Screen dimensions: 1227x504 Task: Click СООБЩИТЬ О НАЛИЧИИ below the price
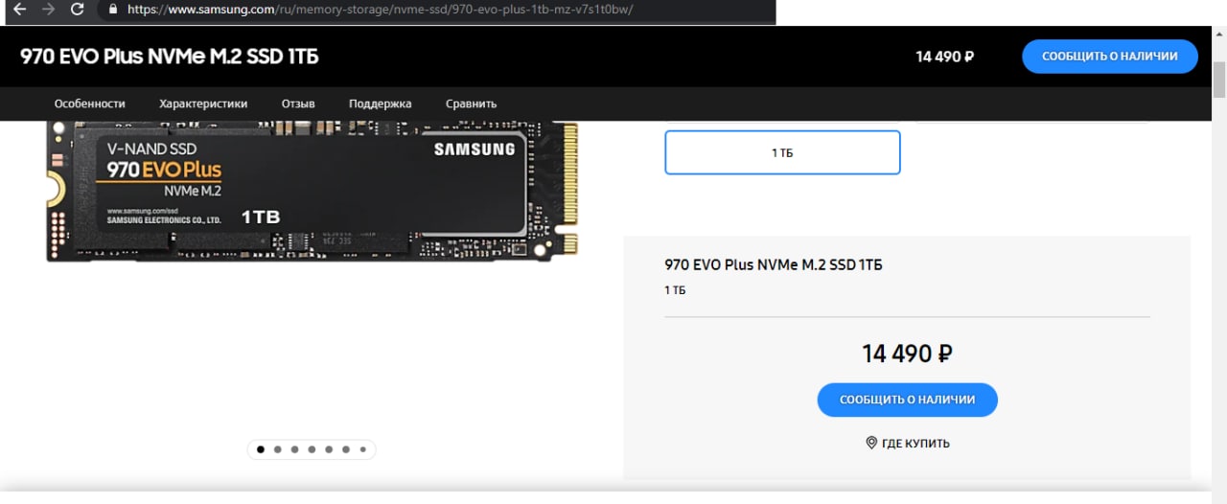907,400
